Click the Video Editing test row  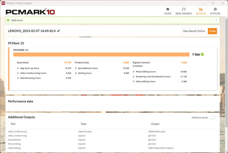pos(14,148)
